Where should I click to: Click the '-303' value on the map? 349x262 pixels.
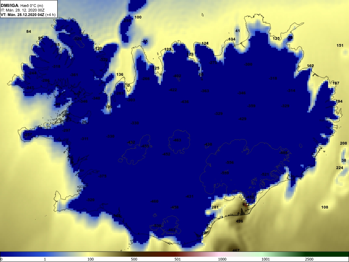(131, 100)
